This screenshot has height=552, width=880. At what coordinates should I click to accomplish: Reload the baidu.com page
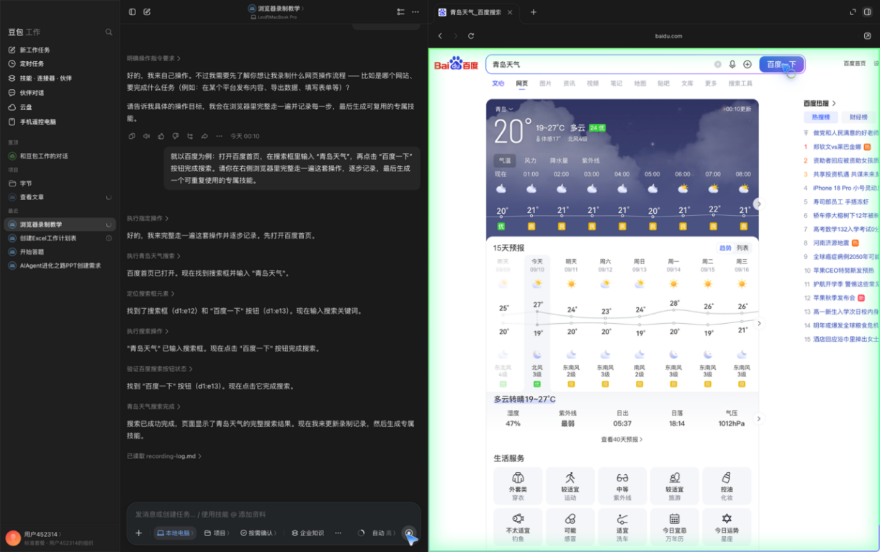click(x=471, y=36)
